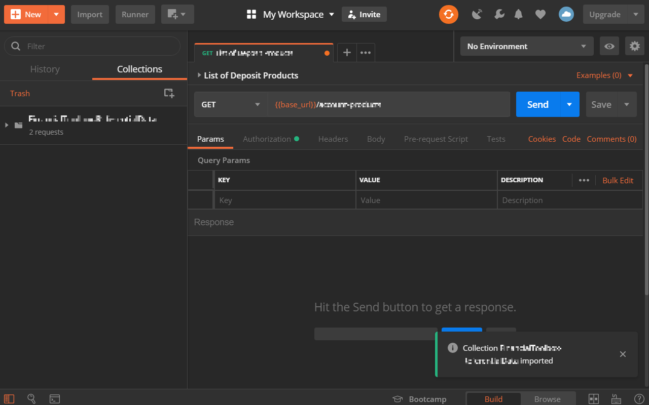Open the Runner
This screenshot has width=649, height=405.
[x=135, y=15]
